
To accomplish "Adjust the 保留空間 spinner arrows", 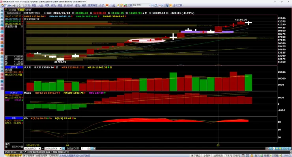I will 89,148.
